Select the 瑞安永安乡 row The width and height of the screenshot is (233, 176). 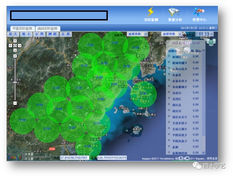click(x=184, y=117)
